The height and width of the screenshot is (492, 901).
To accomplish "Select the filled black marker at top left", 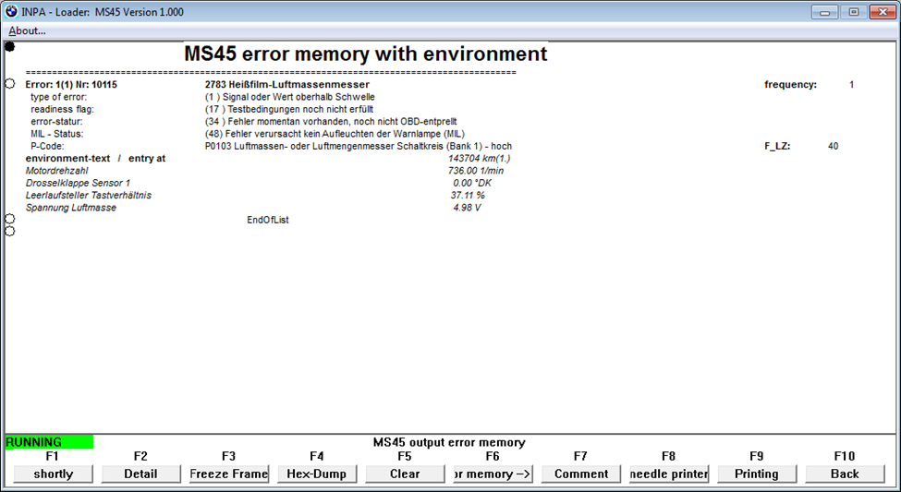I will [10, 47].
